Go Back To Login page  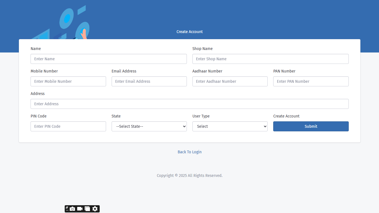click(190, 152)
